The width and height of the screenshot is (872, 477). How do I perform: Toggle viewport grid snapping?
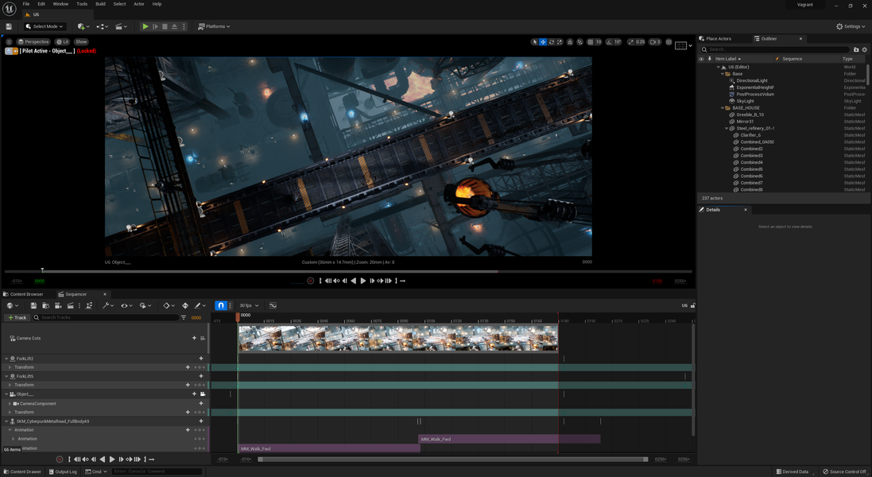tap(590, 41)
